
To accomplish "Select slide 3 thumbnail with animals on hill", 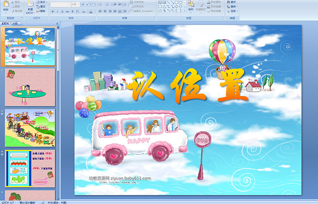I will (30, 128).
